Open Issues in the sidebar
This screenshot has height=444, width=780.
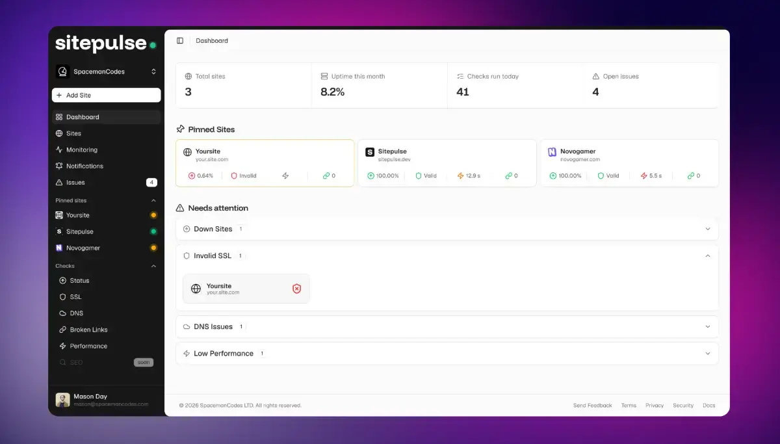[x=107, y=183]
